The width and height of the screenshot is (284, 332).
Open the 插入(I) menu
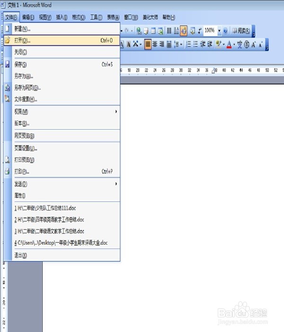coord(62,18)
